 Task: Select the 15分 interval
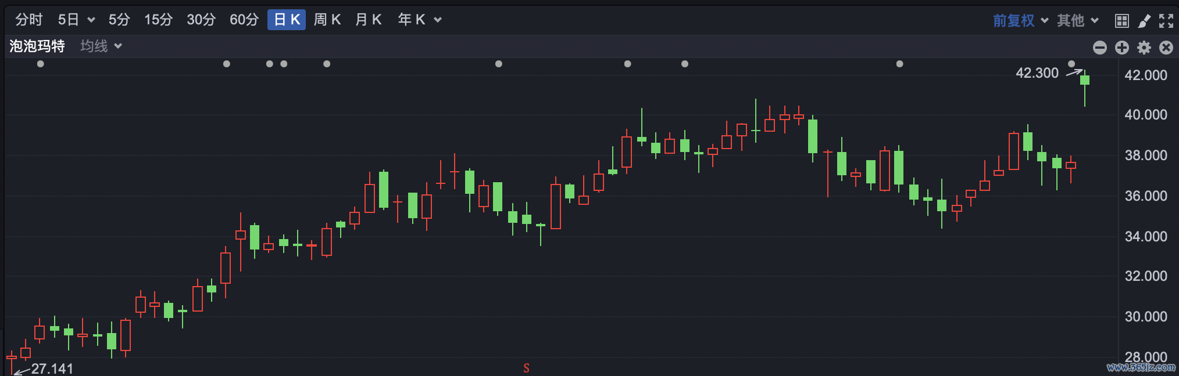pyautogui.click(x=159, y=20)
